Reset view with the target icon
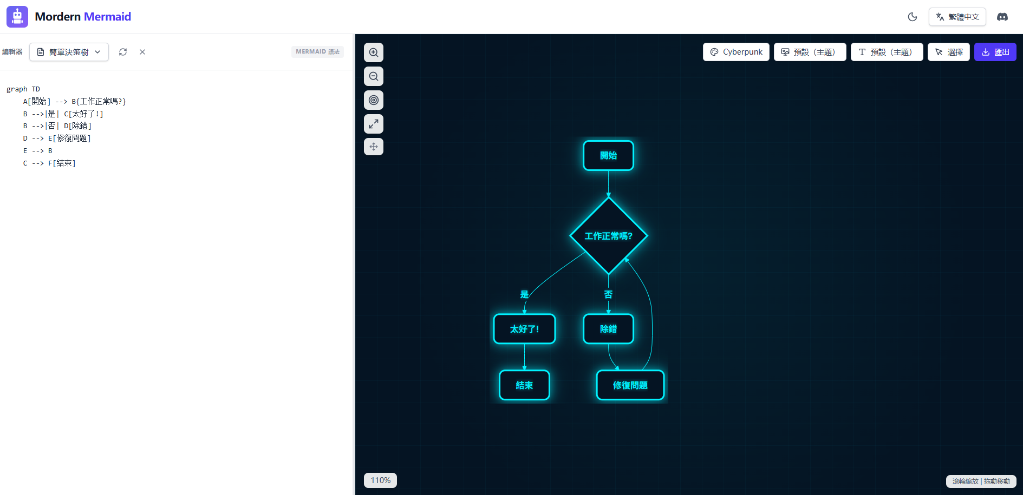Image resolution: width=1023 pixels, height=495 pixels. tap(374, 100)
